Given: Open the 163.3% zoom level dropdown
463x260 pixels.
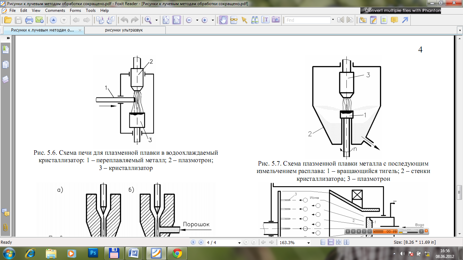Looking at the screenshot, I should coord(308,243).
